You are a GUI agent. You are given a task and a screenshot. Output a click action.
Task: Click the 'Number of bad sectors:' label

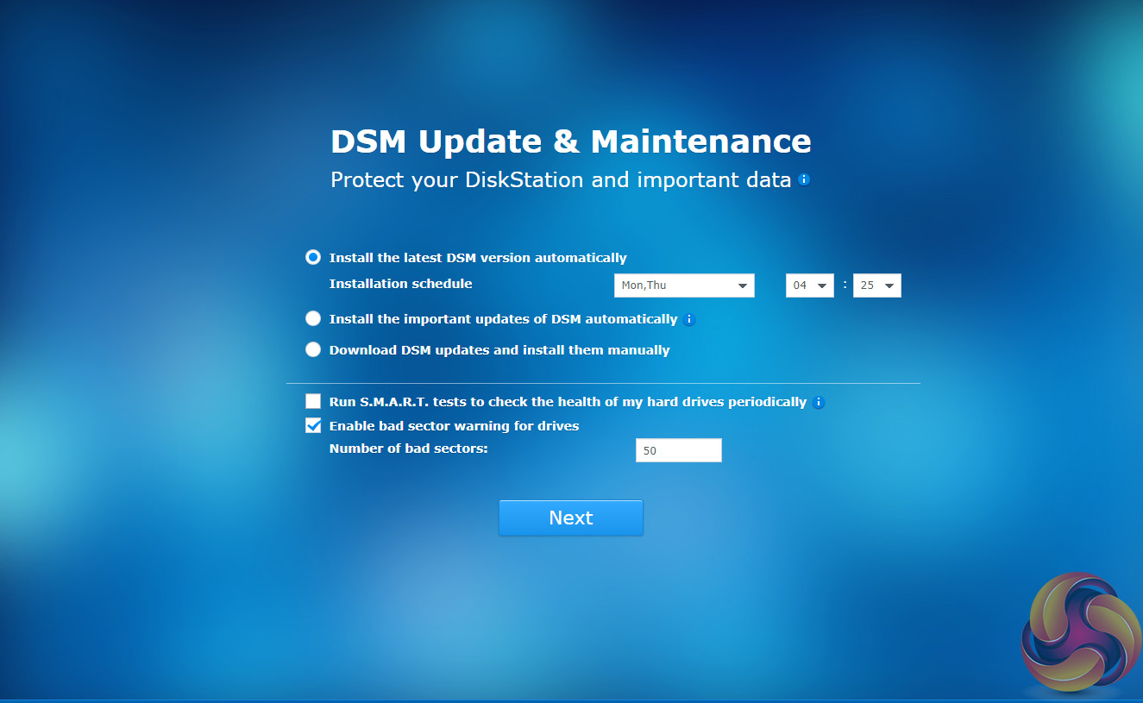tap(409, 449)
